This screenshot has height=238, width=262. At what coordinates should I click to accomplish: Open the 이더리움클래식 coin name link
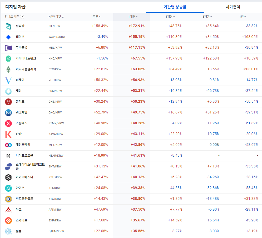[26, 69]
